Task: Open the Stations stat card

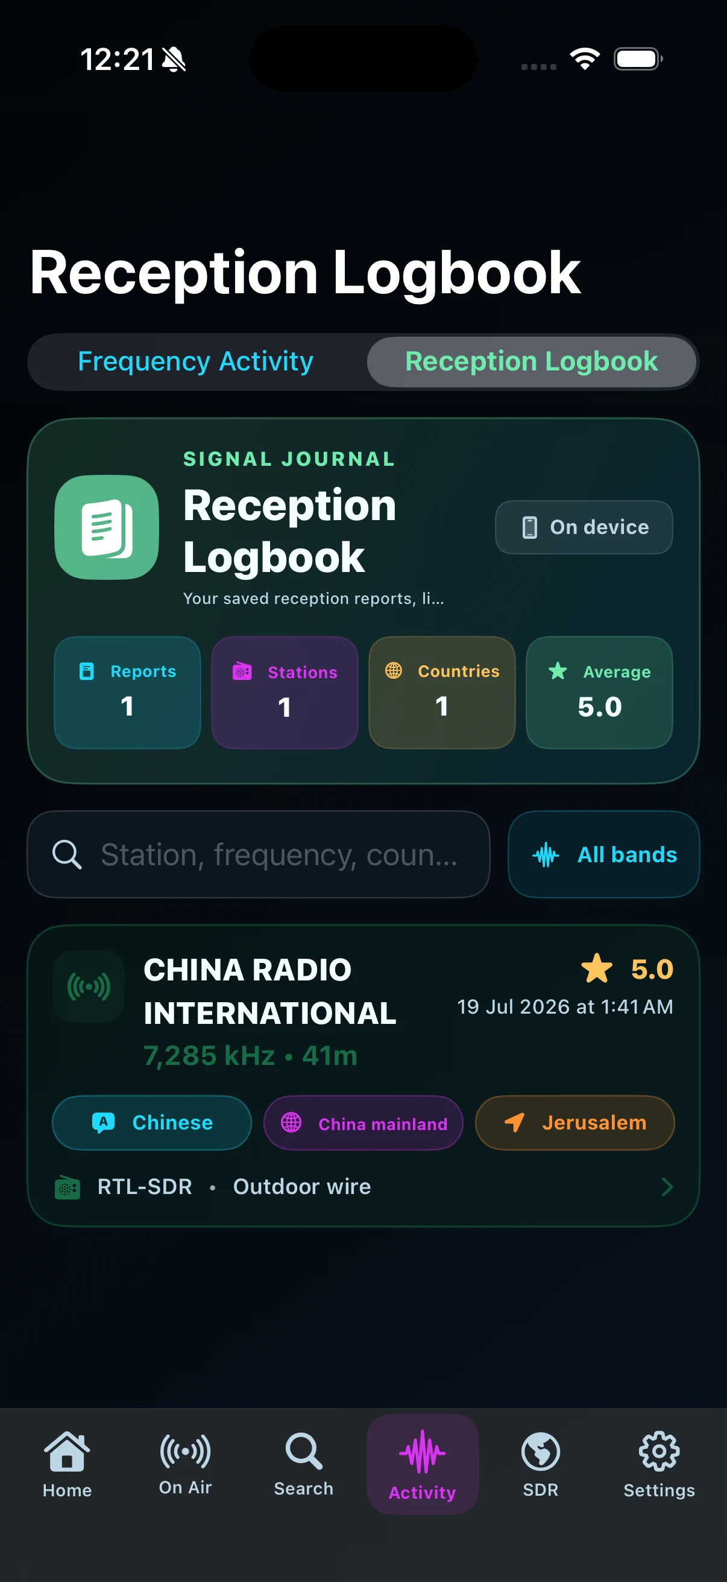Action: click(x=285, y=692)
